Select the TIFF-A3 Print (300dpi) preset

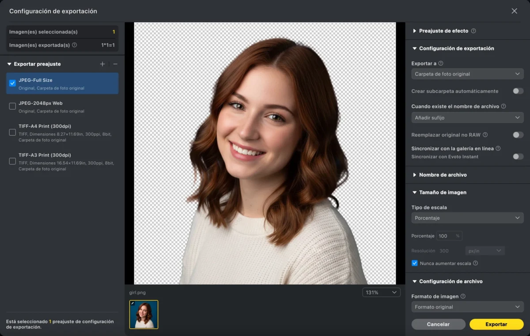click(12, 161)
